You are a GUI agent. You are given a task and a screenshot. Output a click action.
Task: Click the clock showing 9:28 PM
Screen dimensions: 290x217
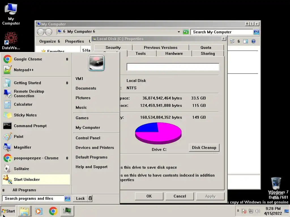tap(273, 211)
